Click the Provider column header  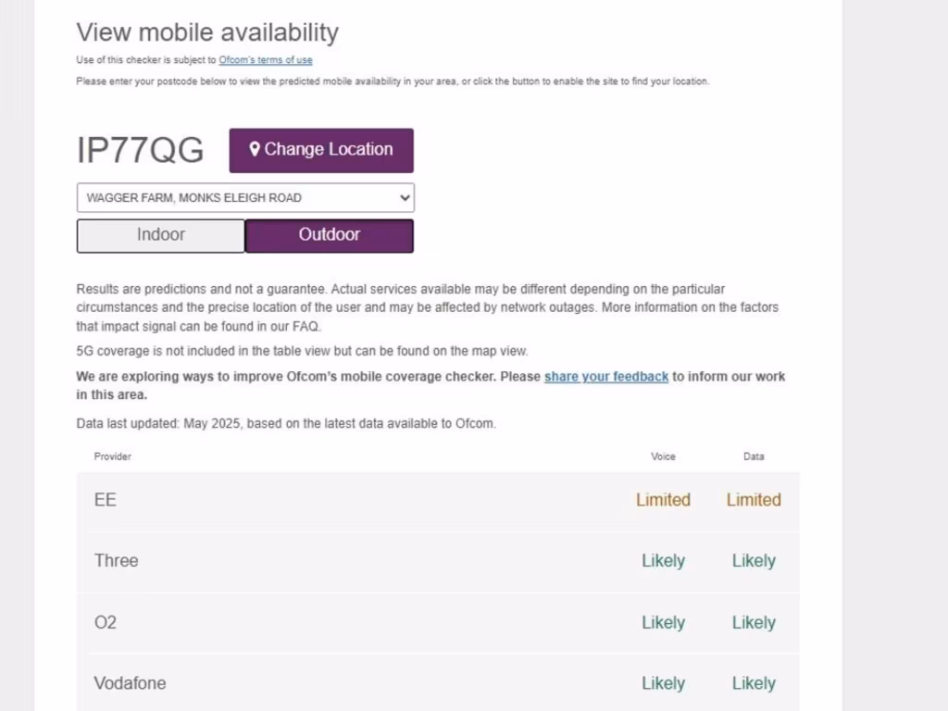(x=113, y=456)
